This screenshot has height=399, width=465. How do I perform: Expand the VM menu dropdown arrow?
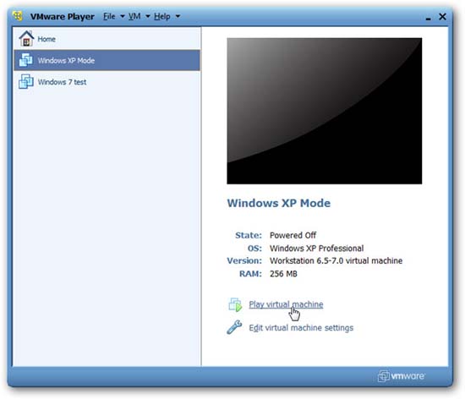click(x=148, y=16)
